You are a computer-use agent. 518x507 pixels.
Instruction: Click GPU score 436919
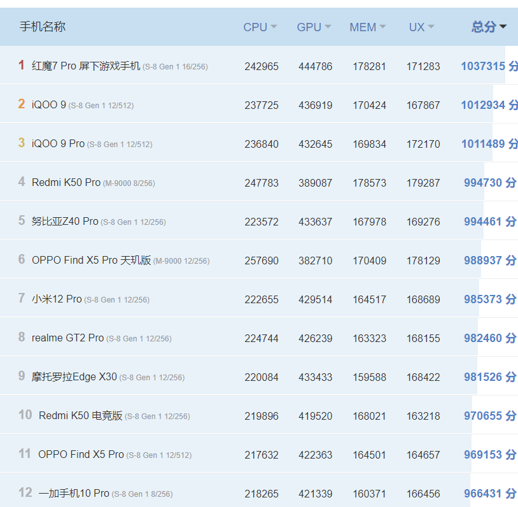pos(315,106)
